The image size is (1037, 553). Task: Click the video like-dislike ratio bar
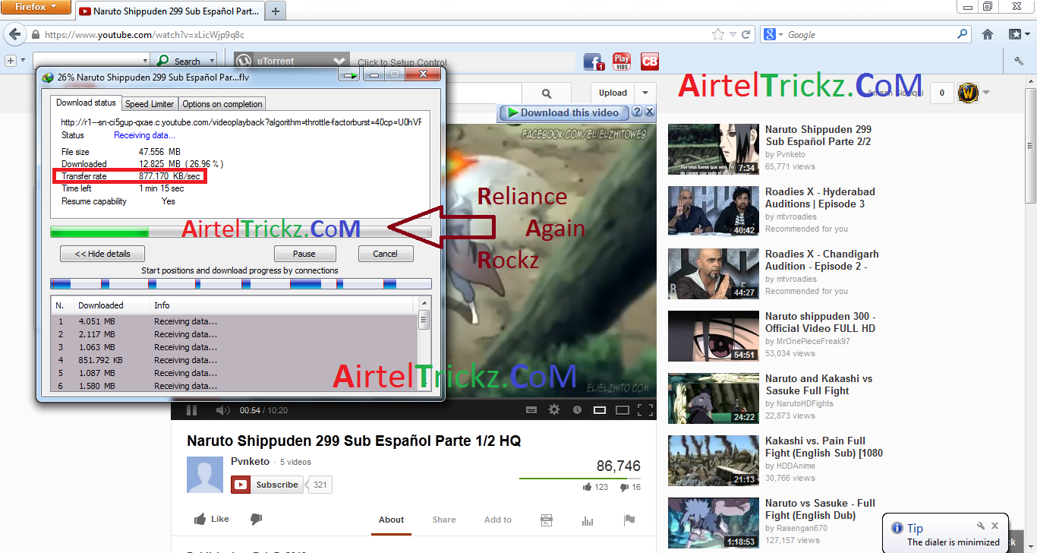(580, 479)
